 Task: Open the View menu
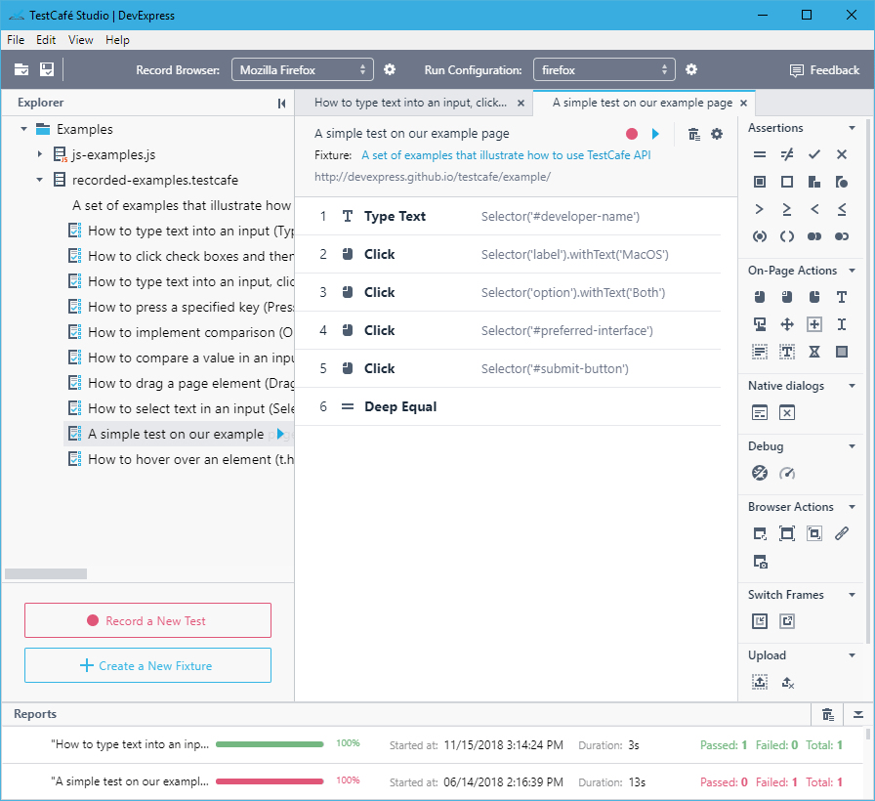[80, 40]
